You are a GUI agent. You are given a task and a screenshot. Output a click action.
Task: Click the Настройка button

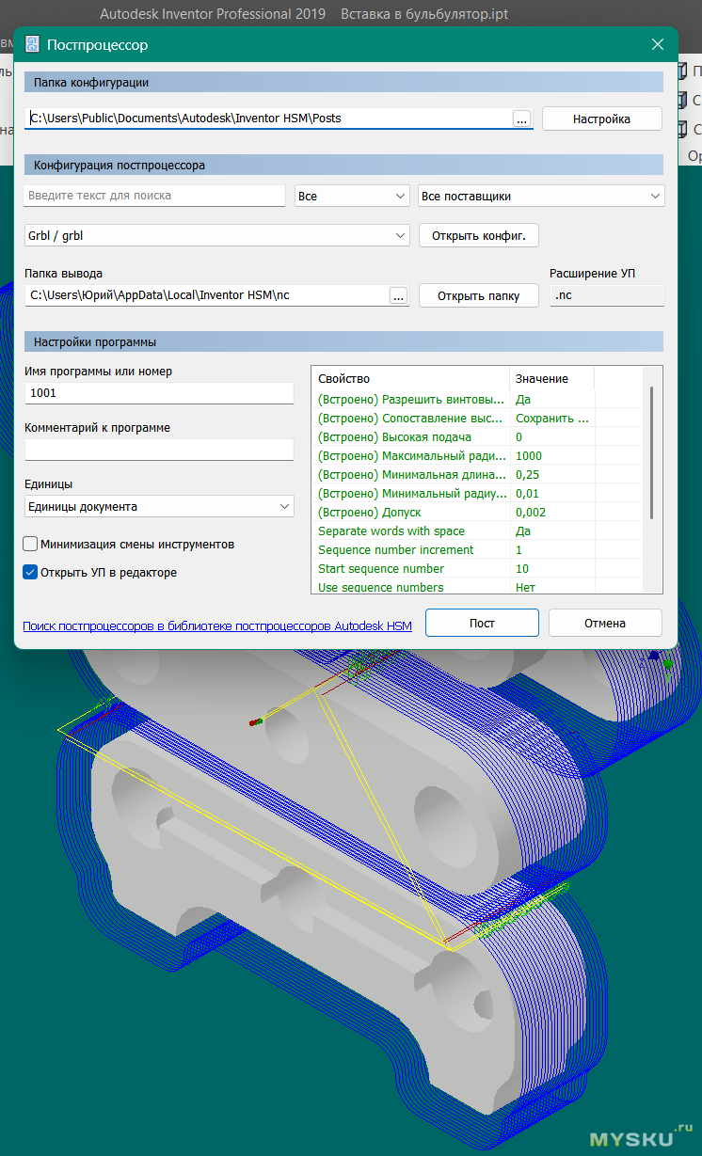pos(601,119)
